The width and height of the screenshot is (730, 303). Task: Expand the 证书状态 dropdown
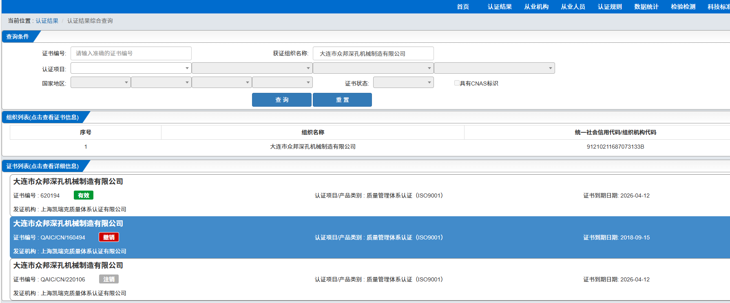coord(403,83)
